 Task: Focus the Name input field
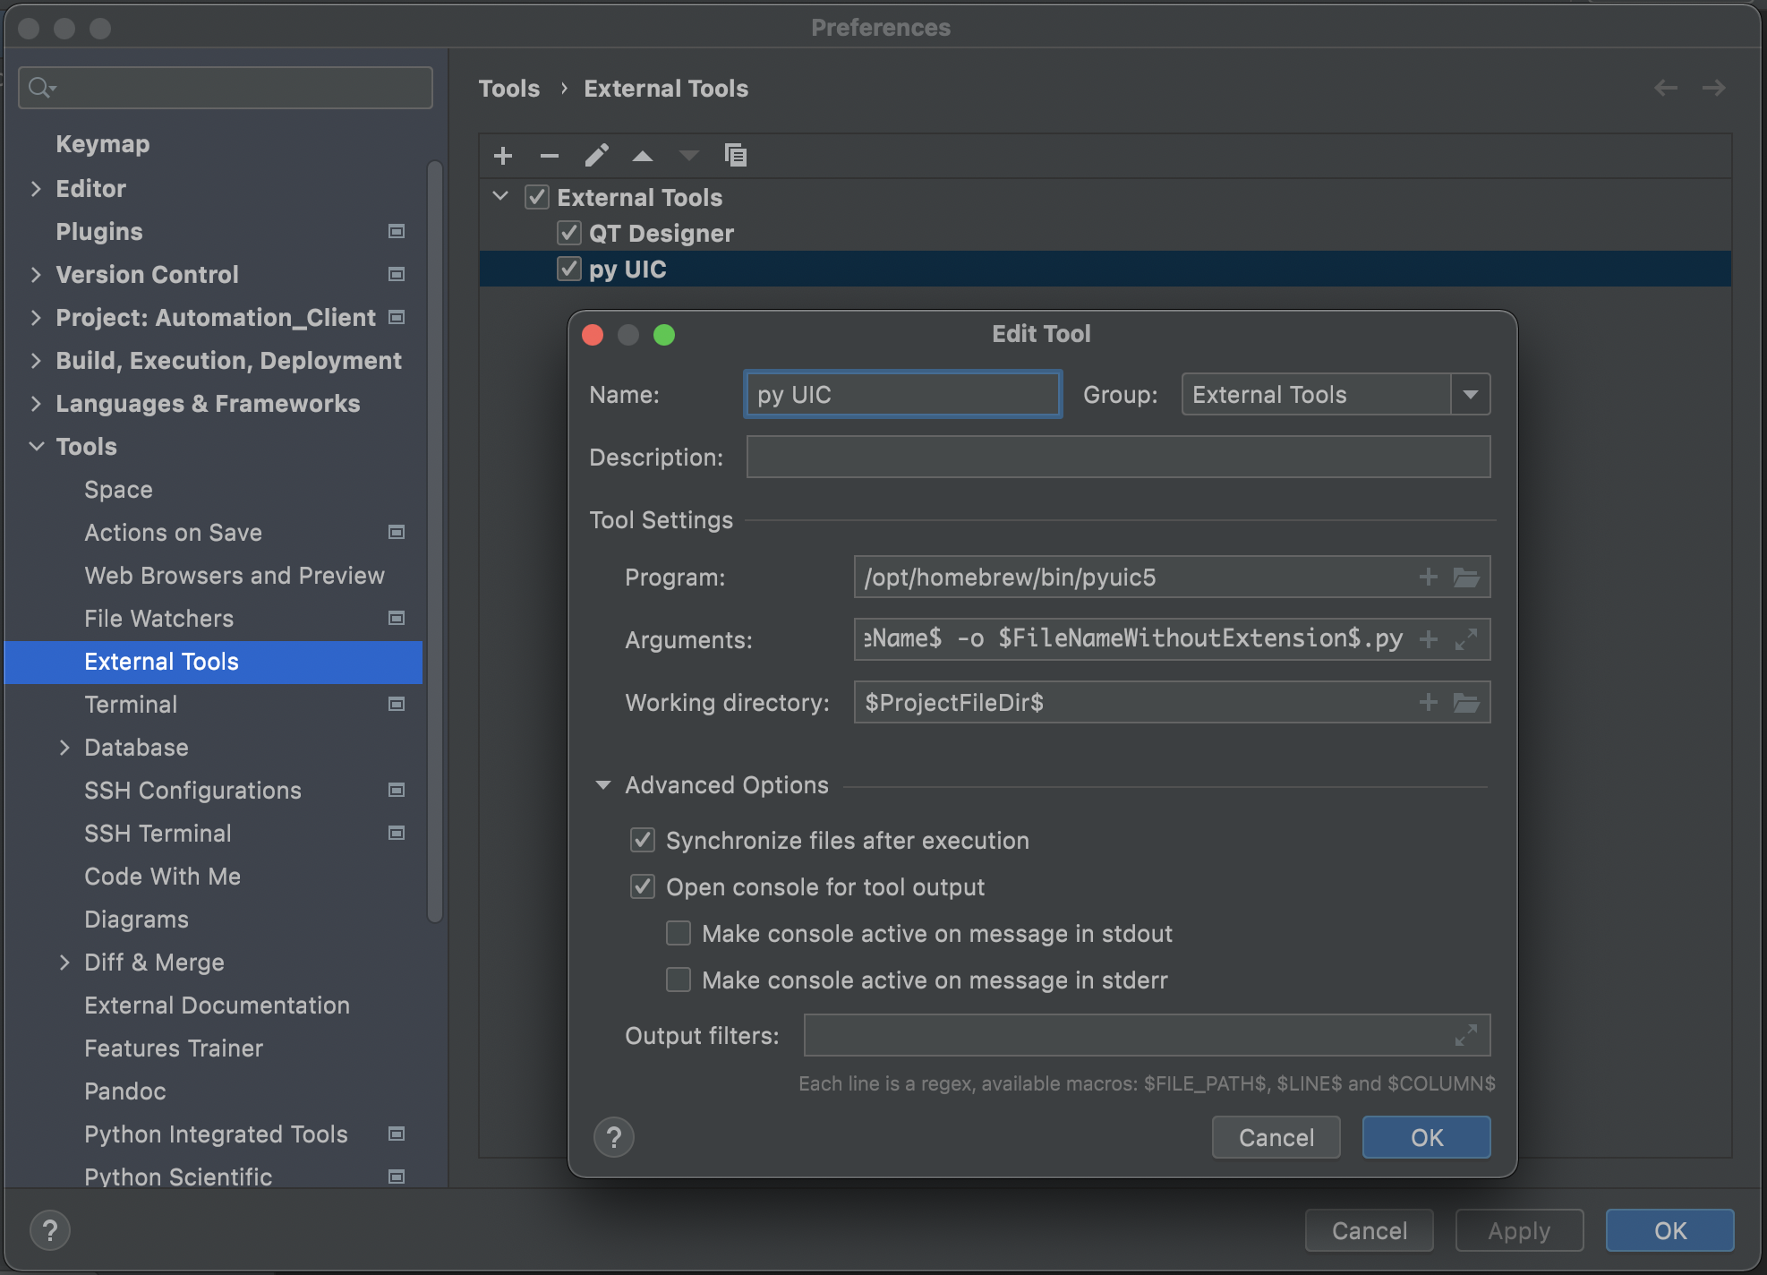point(902,394)
